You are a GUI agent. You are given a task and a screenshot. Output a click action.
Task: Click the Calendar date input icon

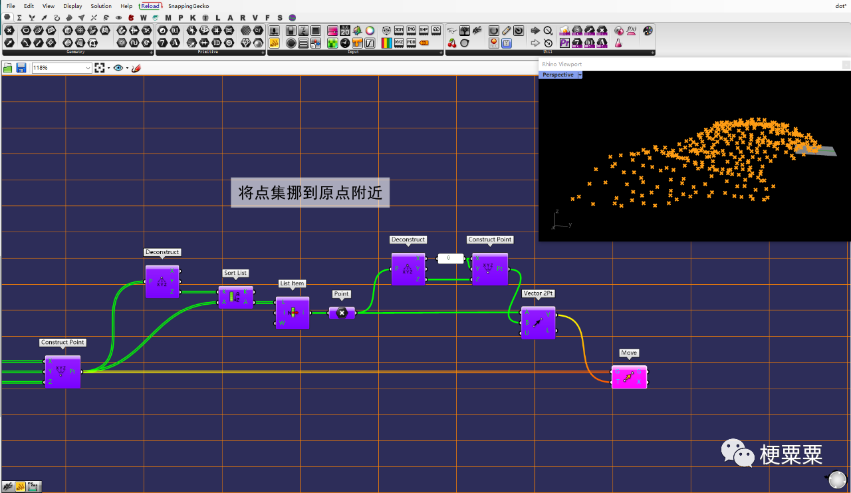pyautogui.click(x=345, y=31)
